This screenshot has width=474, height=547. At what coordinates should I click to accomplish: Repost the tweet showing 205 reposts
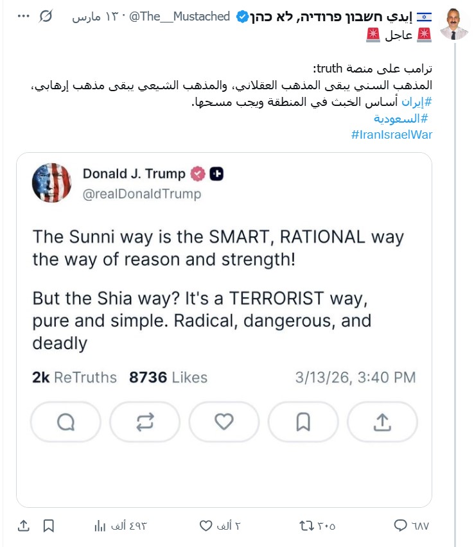point(307,526)
